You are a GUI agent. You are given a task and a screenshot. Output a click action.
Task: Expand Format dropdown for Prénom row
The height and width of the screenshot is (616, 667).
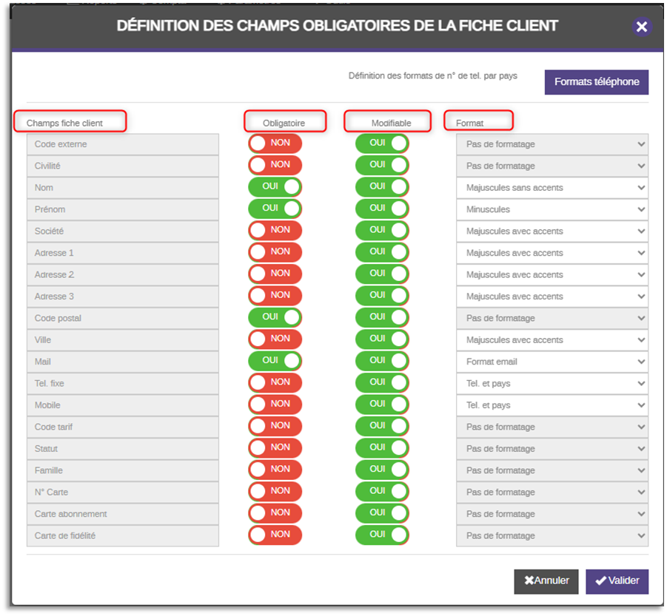pos(552,209)
